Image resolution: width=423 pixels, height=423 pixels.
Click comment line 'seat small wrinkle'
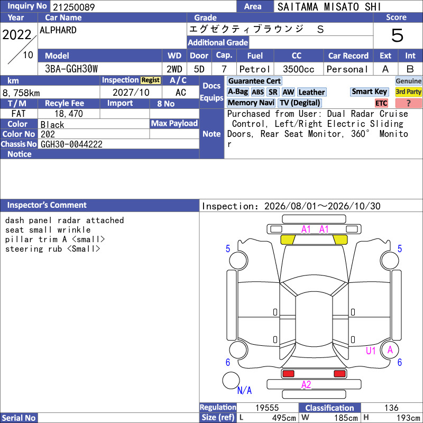tap(48, 229)
